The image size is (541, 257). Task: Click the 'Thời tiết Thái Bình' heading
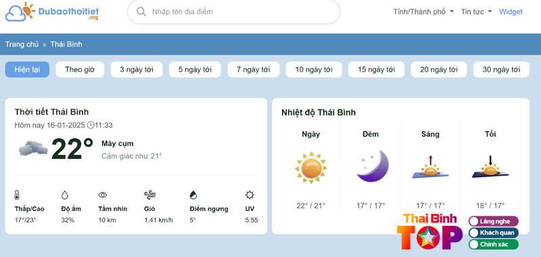[52, 112]
